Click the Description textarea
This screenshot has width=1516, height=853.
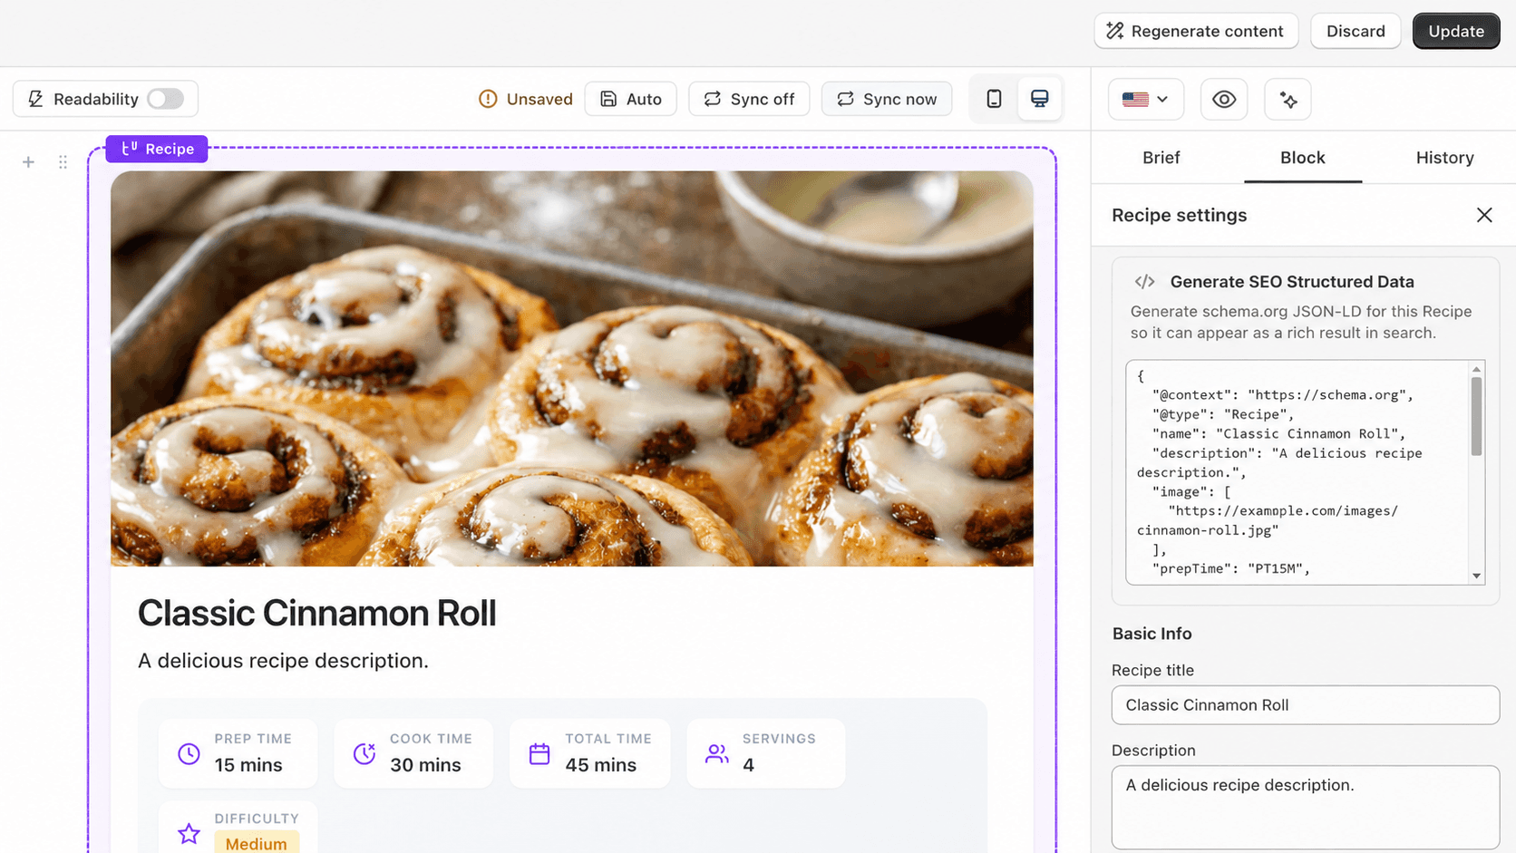pyautogui.click(x=1306, y=808)
